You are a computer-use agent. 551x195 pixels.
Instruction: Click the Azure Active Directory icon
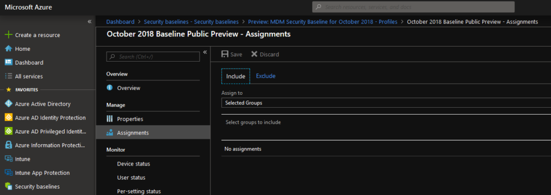click(9, 103)
